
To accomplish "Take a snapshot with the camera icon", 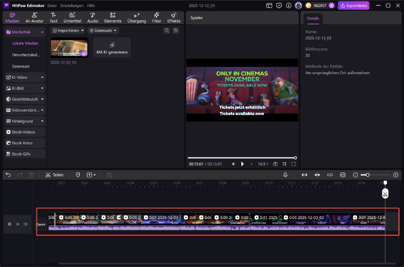I will click(x=275, y=164).
